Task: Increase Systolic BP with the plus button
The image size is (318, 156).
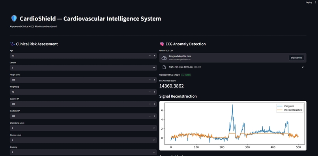Action: point(154,104)
